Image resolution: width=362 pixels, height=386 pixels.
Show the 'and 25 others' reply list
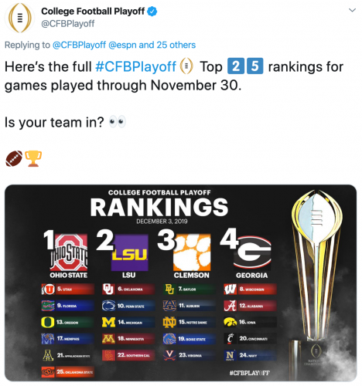click(167, 45)
